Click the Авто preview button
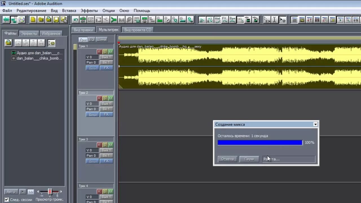361x203 pixels. pyautogui.click(x=11, y=191)
